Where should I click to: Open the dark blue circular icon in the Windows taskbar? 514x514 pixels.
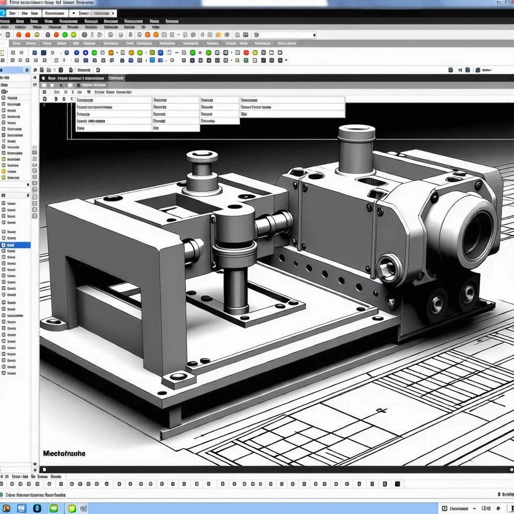coord(37,508)
